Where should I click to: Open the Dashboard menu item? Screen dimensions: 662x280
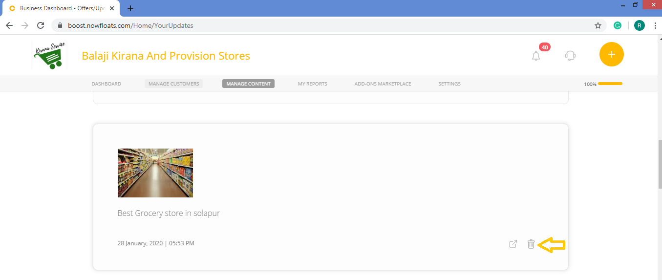[x=106, y=84]
